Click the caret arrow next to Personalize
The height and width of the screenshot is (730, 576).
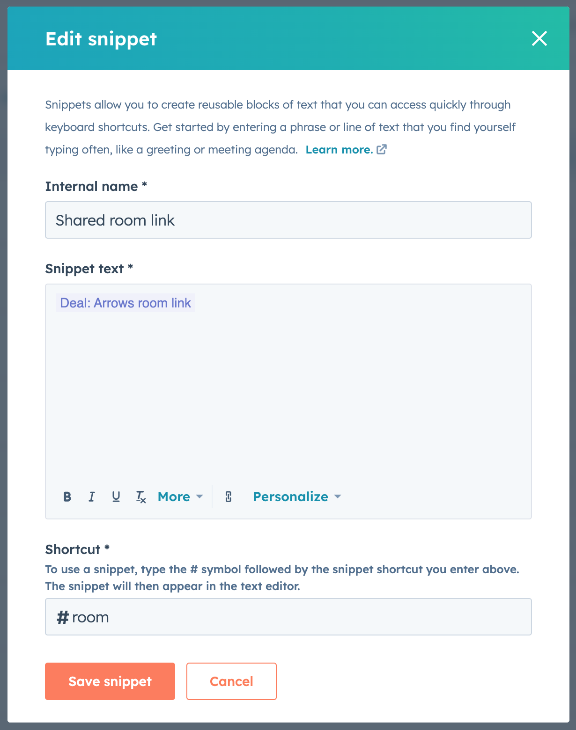pos(338,496)
